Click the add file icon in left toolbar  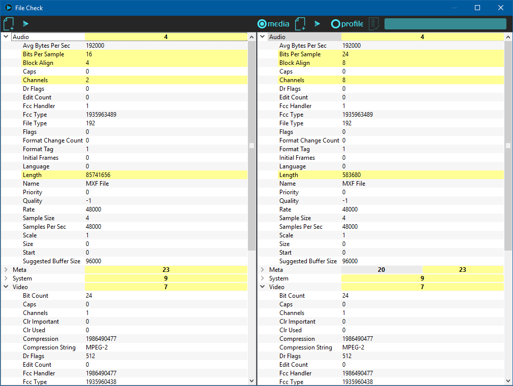(9, 24)
